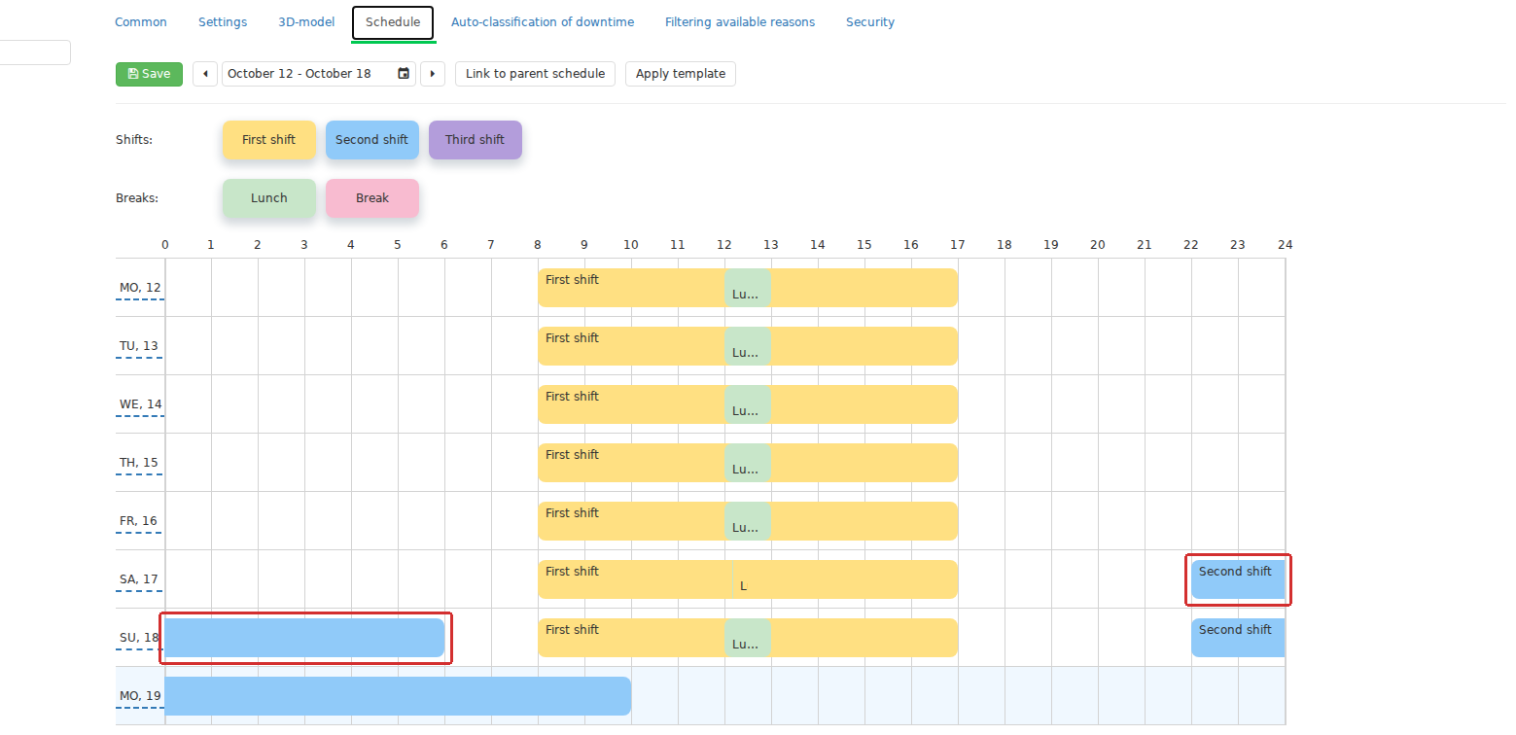Select the Schedule tab
The width and height of the screenshot is (1516, 735).
pyautogui.click(x=393, y=22)
